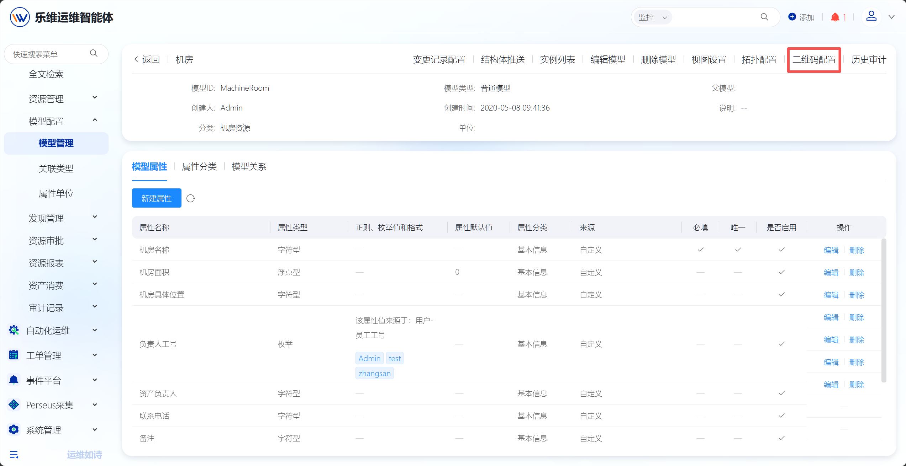
Task: Click the 唯一 checkmark for 机房名称
Action: (738, 250)
